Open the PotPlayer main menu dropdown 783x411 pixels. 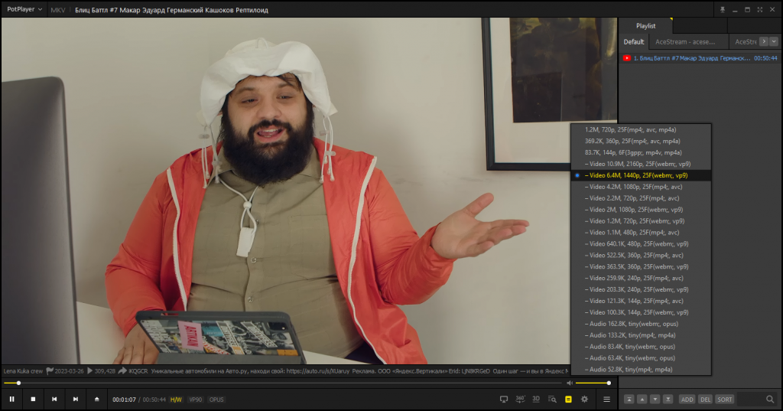(24, 9)
